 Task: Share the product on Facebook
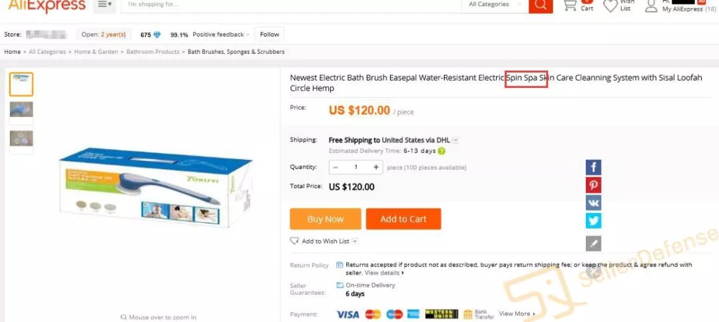[593, 167]
